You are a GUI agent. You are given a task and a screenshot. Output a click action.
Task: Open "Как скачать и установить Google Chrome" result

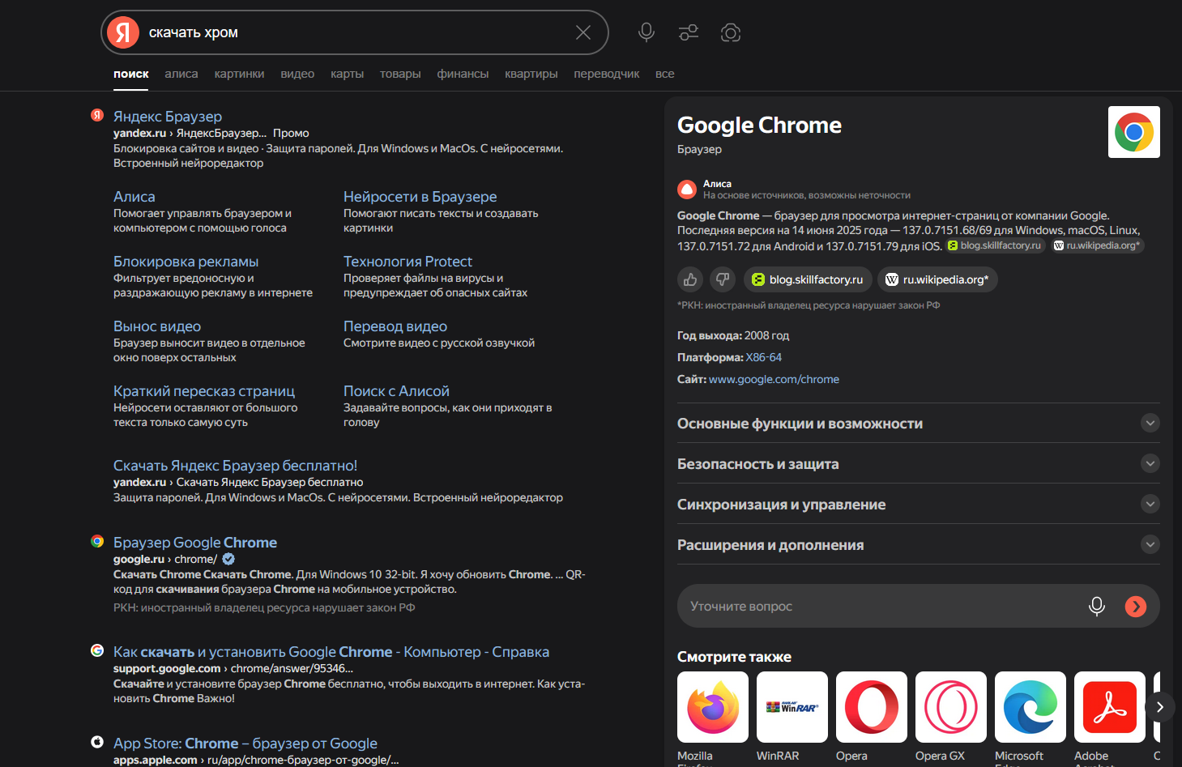331,652
